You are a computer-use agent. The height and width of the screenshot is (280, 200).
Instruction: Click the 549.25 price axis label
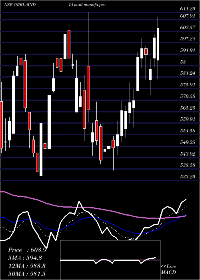pyautogui.click(x=188, y=142)
